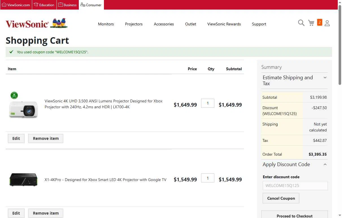The width and height of the screenshot is (342, 218).
Task: Proceed to Checkout
Action: click(x=295, y=215)
